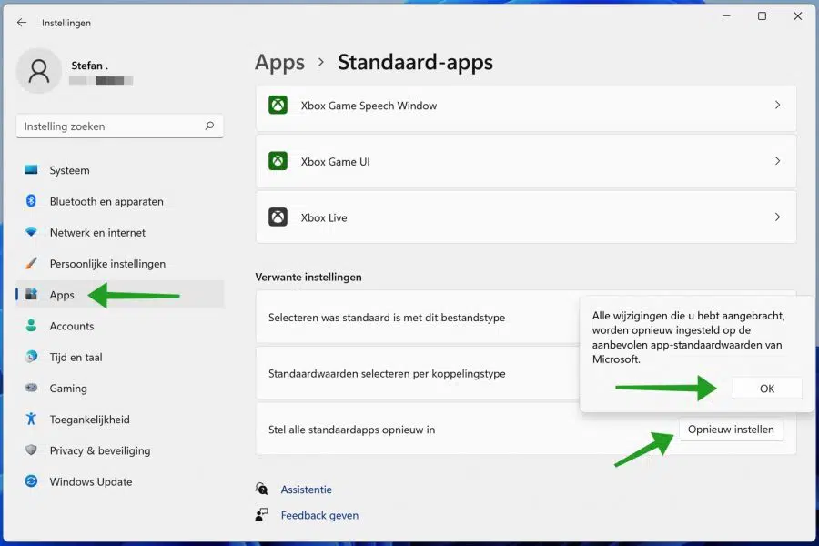Open Gaming settings section
This screenshot has width=819, height=546.
119,389
